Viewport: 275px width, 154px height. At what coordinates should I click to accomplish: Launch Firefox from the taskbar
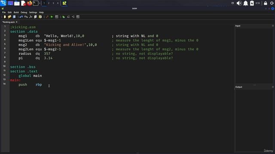click(x=30, y=3)
